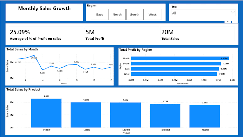Select the North region slicer button
The height and width of the screenshot is (137, 243).
coord(117,14)
